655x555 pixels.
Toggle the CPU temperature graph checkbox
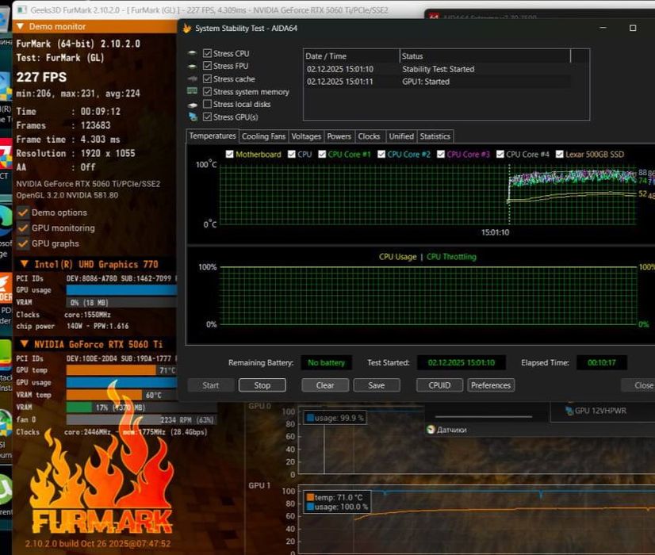pyautogui.click(x=292, y=154)
